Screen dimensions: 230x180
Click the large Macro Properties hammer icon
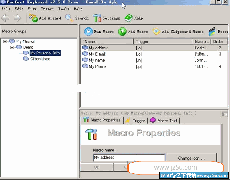click(91, 134)
